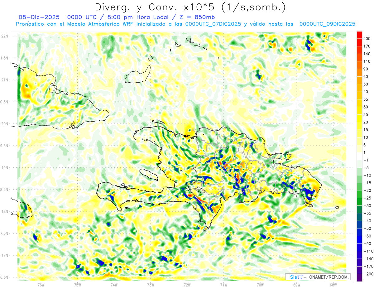This screenshot has width=374, height=289.
Task: Click the positive '200' colorbar value
Action: [367, 38]
